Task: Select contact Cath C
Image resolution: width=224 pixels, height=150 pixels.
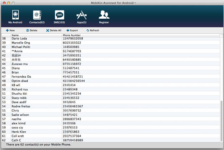Action: [16, 140]
